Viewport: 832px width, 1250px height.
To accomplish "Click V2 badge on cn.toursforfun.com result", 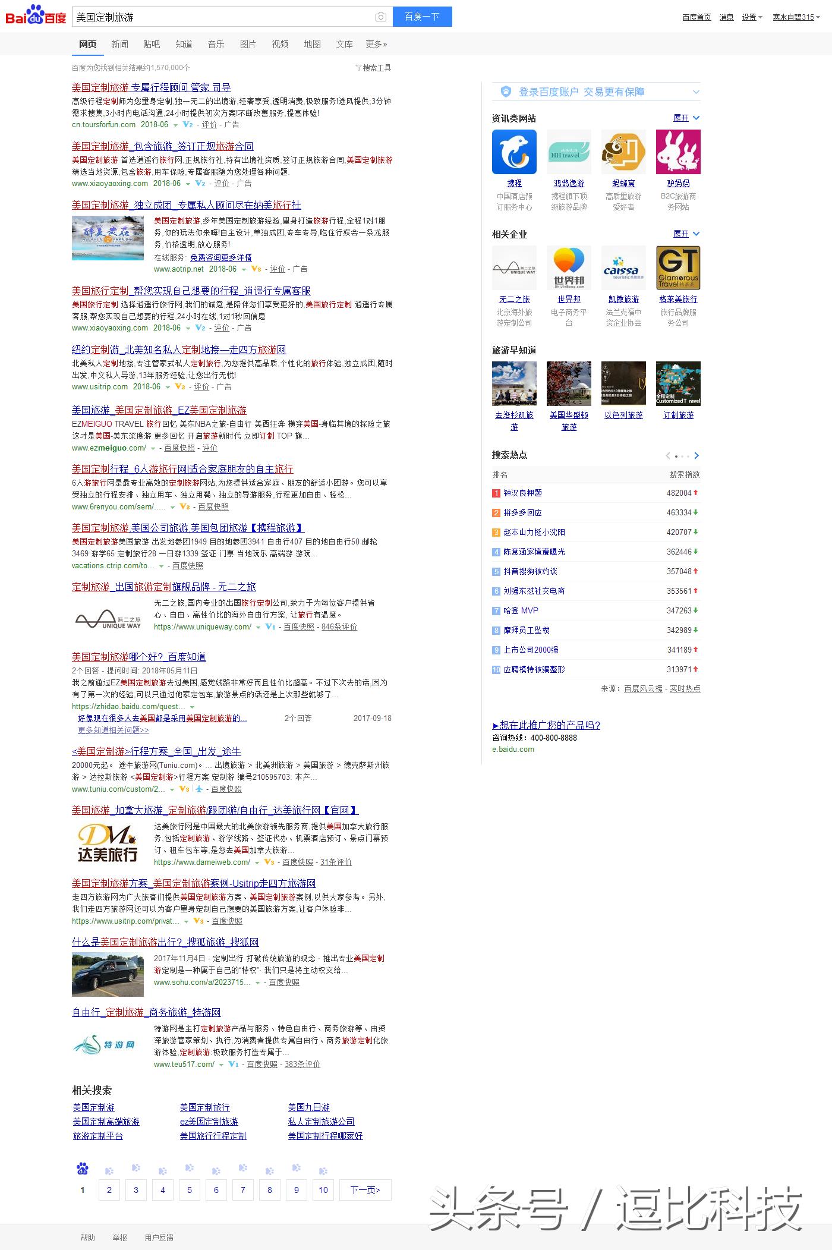I will click(x=188, y=125).
